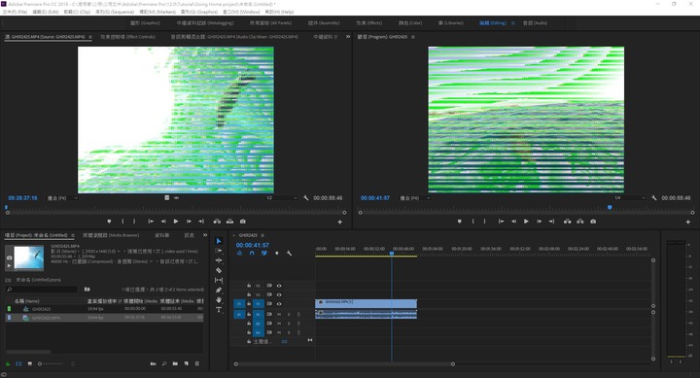
Task: Step forward one frame in Source monitor
Action: [189, 222]
